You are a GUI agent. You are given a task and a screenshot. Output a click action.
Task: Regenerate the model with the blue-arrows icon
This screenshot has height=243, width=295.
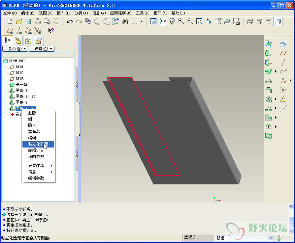coord(116,22)
